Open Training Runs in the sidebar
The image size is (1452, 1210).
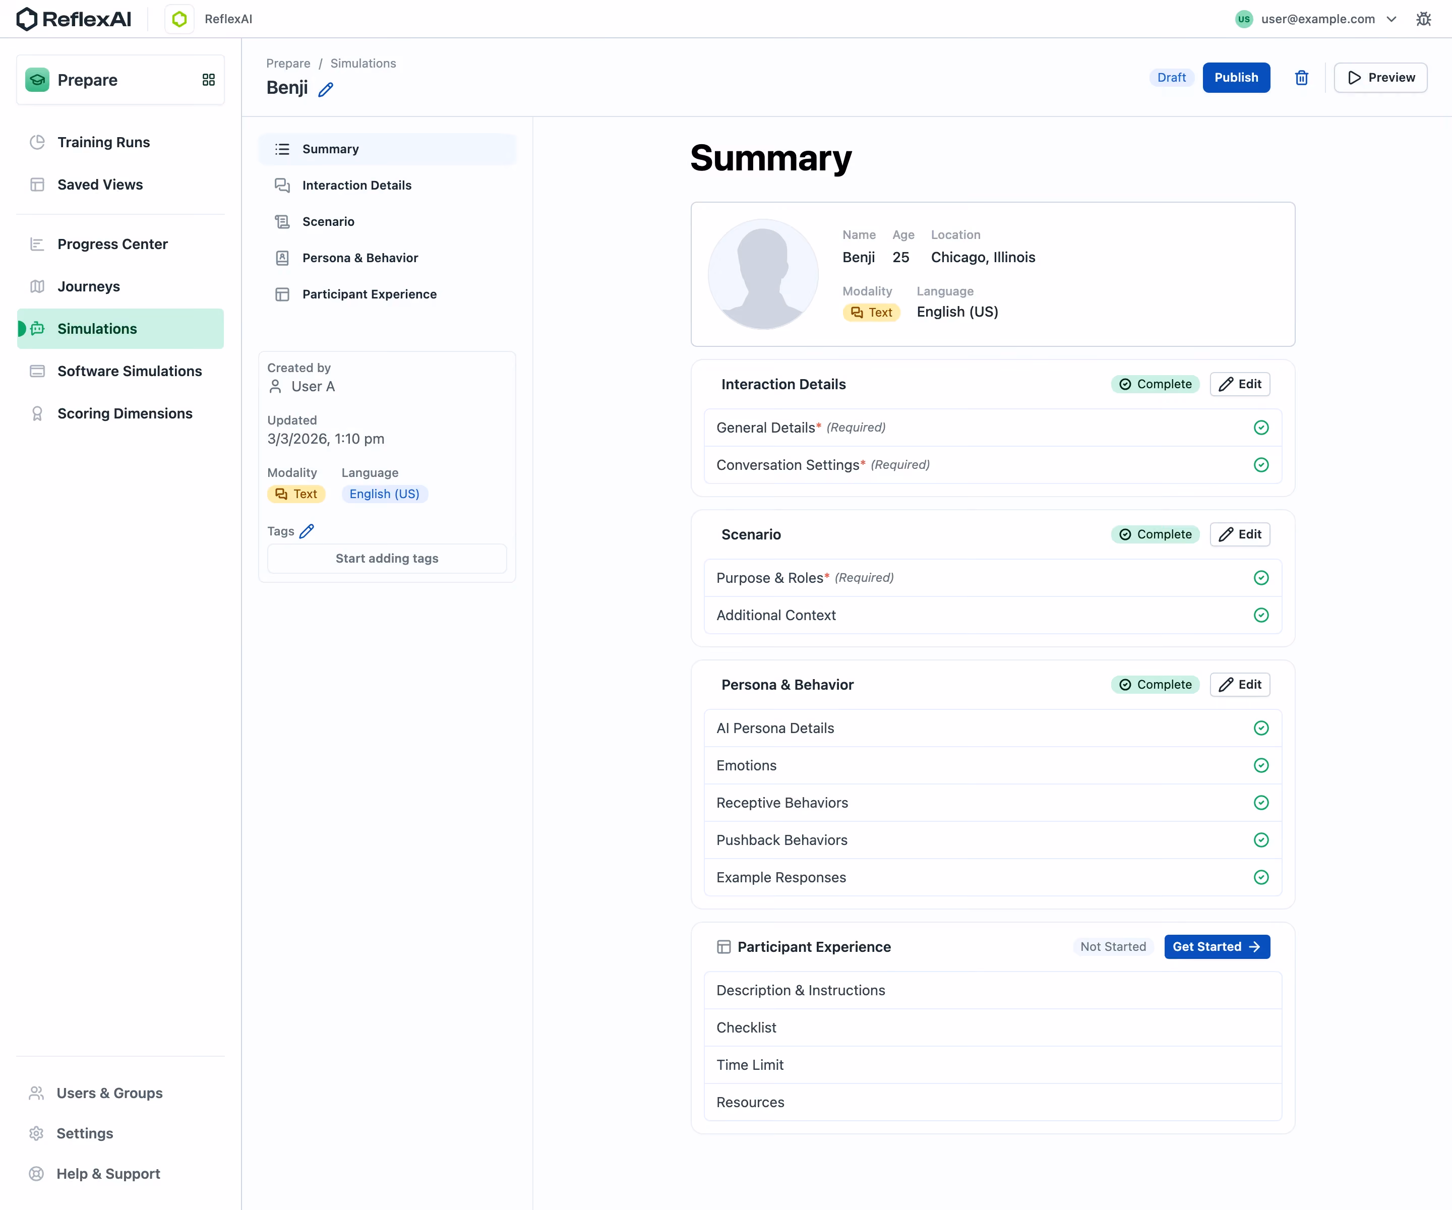[x=120, y=142]
